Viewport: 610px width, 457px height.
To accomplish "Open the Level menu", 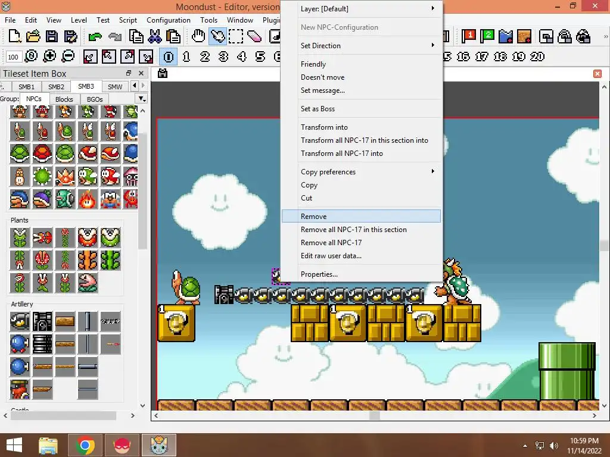I will click(x=79, y=20).
